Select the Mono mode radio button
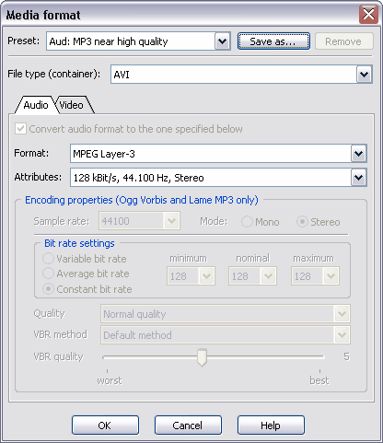 coord(247,222)
